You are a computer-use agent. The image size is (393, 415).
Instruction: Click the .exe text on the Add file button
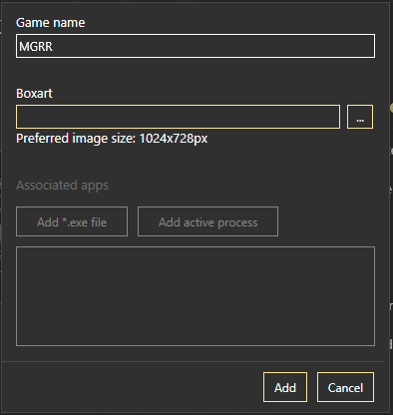tap(77, 222)
